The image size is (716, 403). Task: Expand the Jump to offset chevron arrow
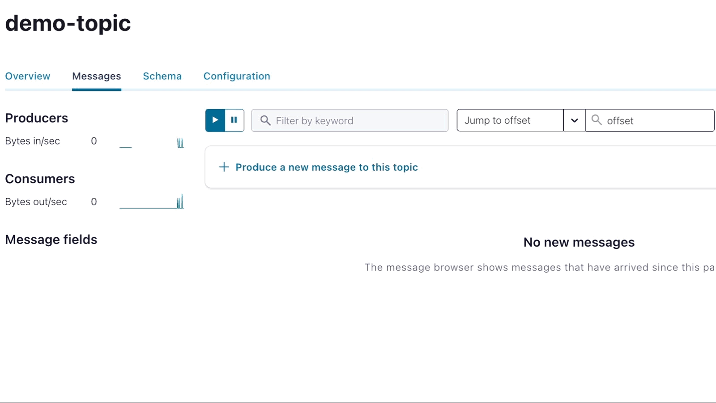[575, 120]
